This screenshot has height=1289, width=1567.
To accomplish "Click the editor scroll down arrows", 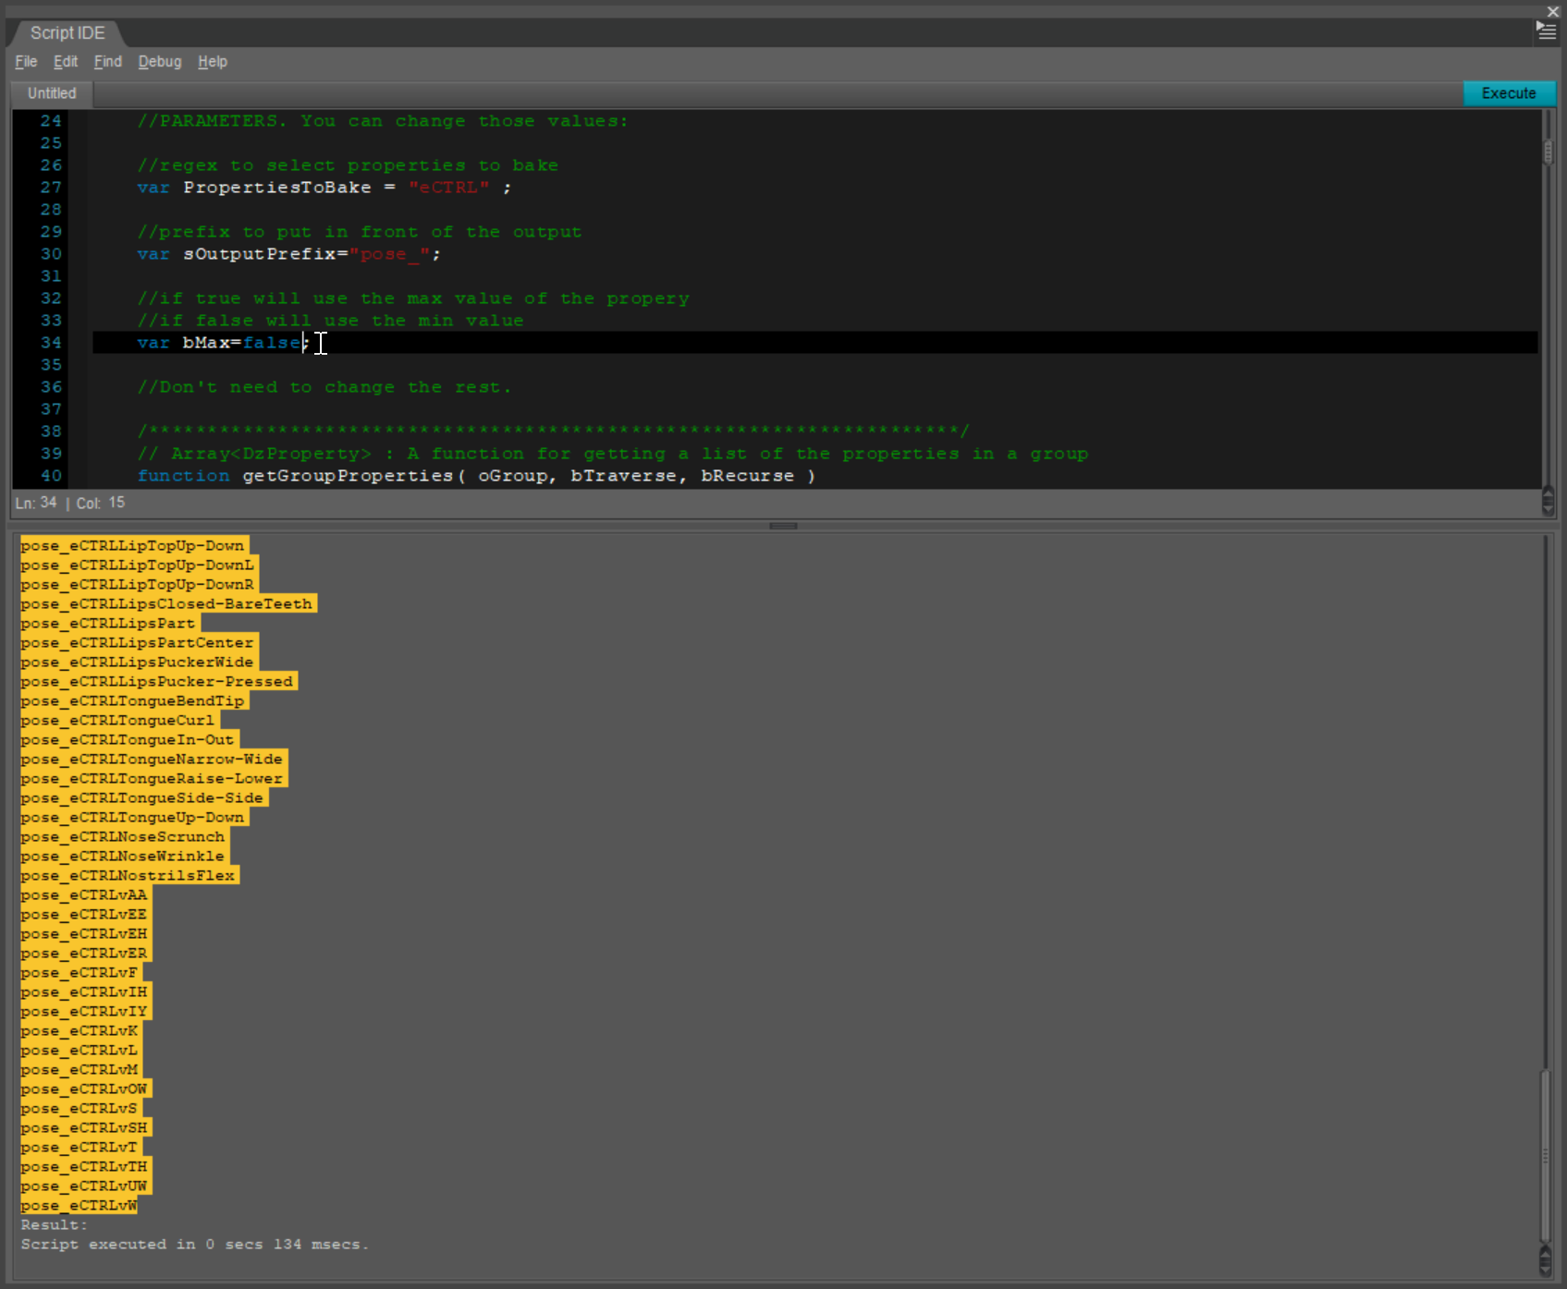I will pos(1548,503).
